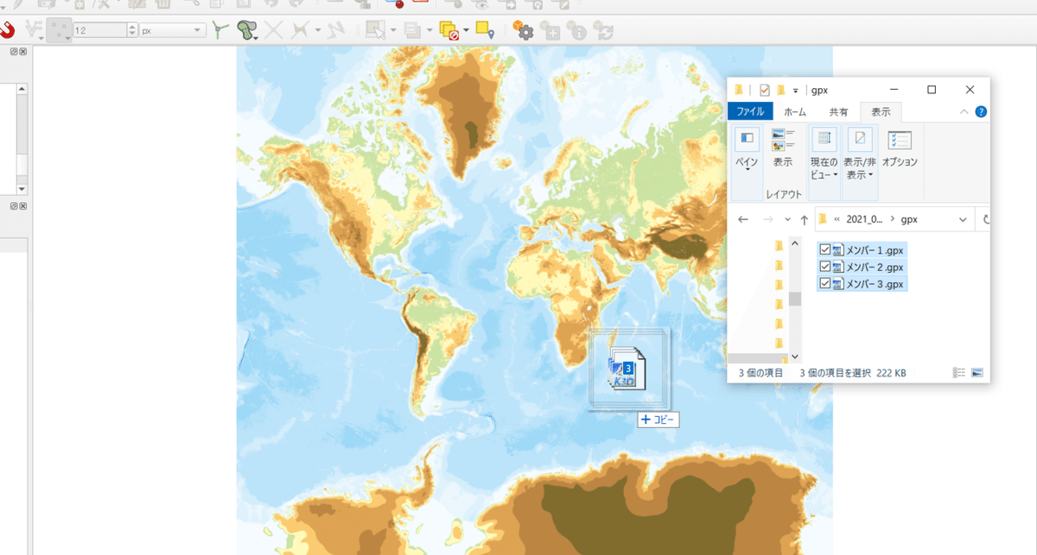
Task: Select the メンバー 2 .gpx file name
Action: (x=875, y=267)
